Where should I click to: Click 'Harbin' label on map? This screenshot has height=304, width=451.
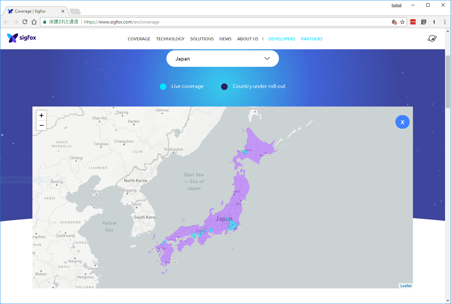(x=134, y=121)
